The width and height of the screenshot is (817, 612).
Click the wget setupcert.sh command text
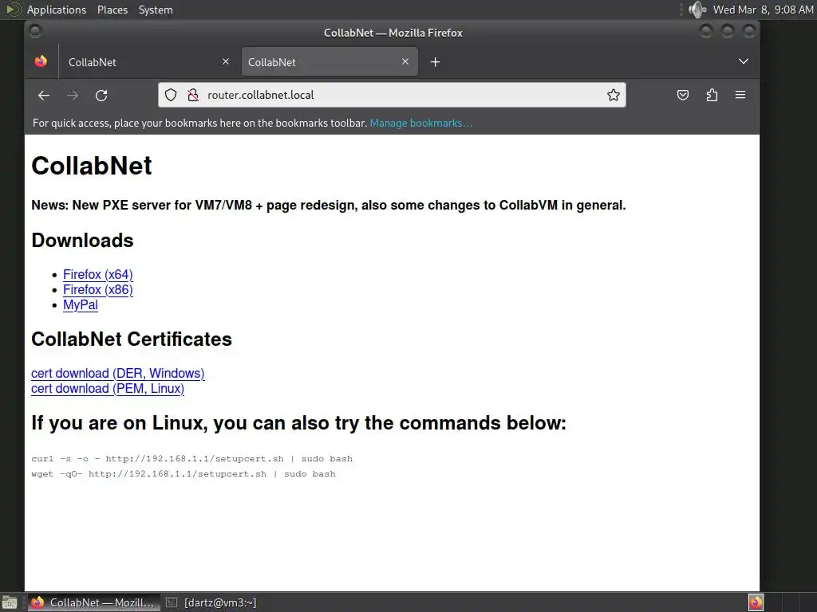coord(184,473)
